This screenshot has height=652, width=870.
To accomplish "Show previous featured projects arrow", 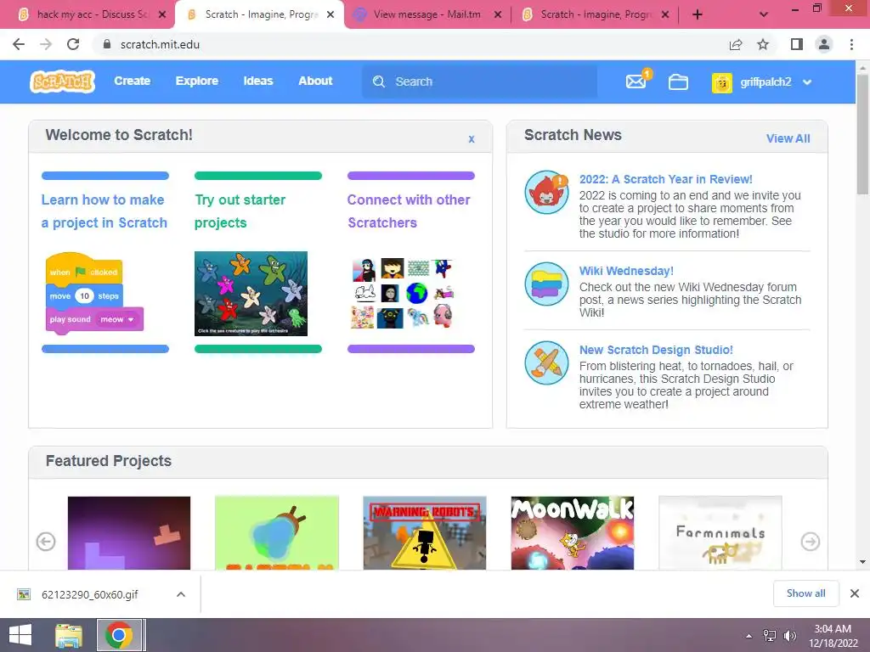I will (x=46, y=541).
